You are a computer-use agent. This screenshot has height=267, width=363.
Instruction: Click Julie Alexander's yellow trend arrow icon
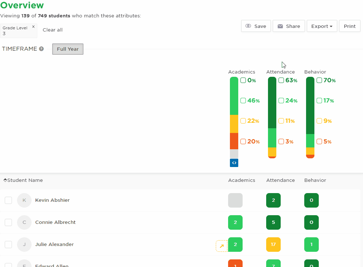pyautogui.click(x=222, y=246)
